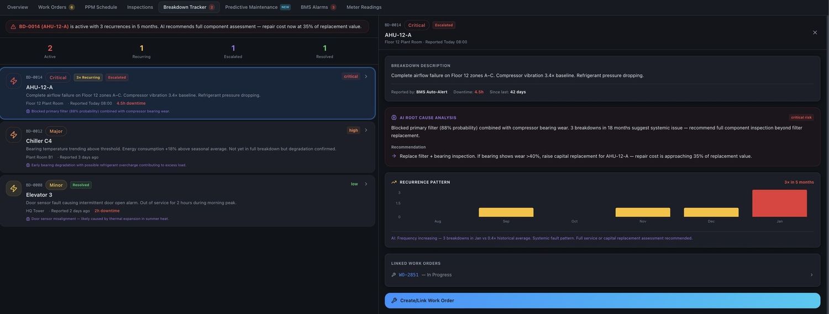Screen dimensions: 829x314
Task: Open the PPM Schedule tab
Action: pos(101,7)
